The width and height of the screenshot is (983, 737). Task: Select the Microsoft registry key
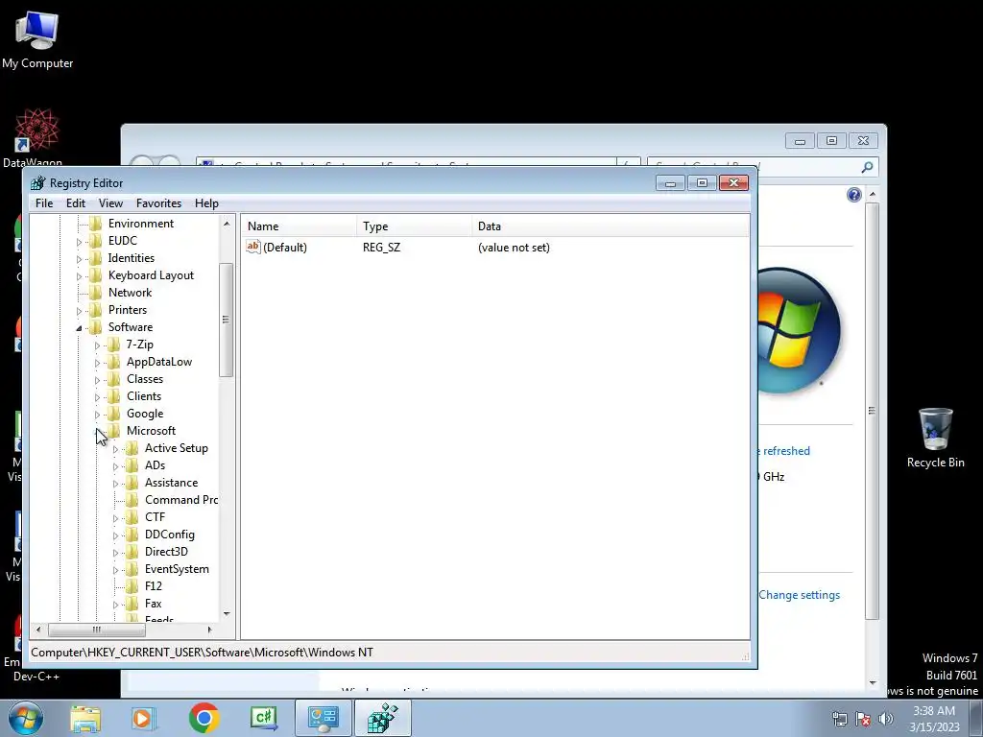tap(151, 431)
